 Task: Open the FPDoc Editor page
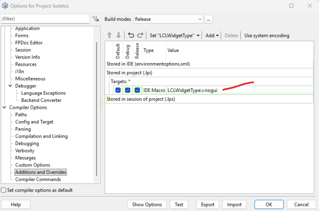pos(29,42)
